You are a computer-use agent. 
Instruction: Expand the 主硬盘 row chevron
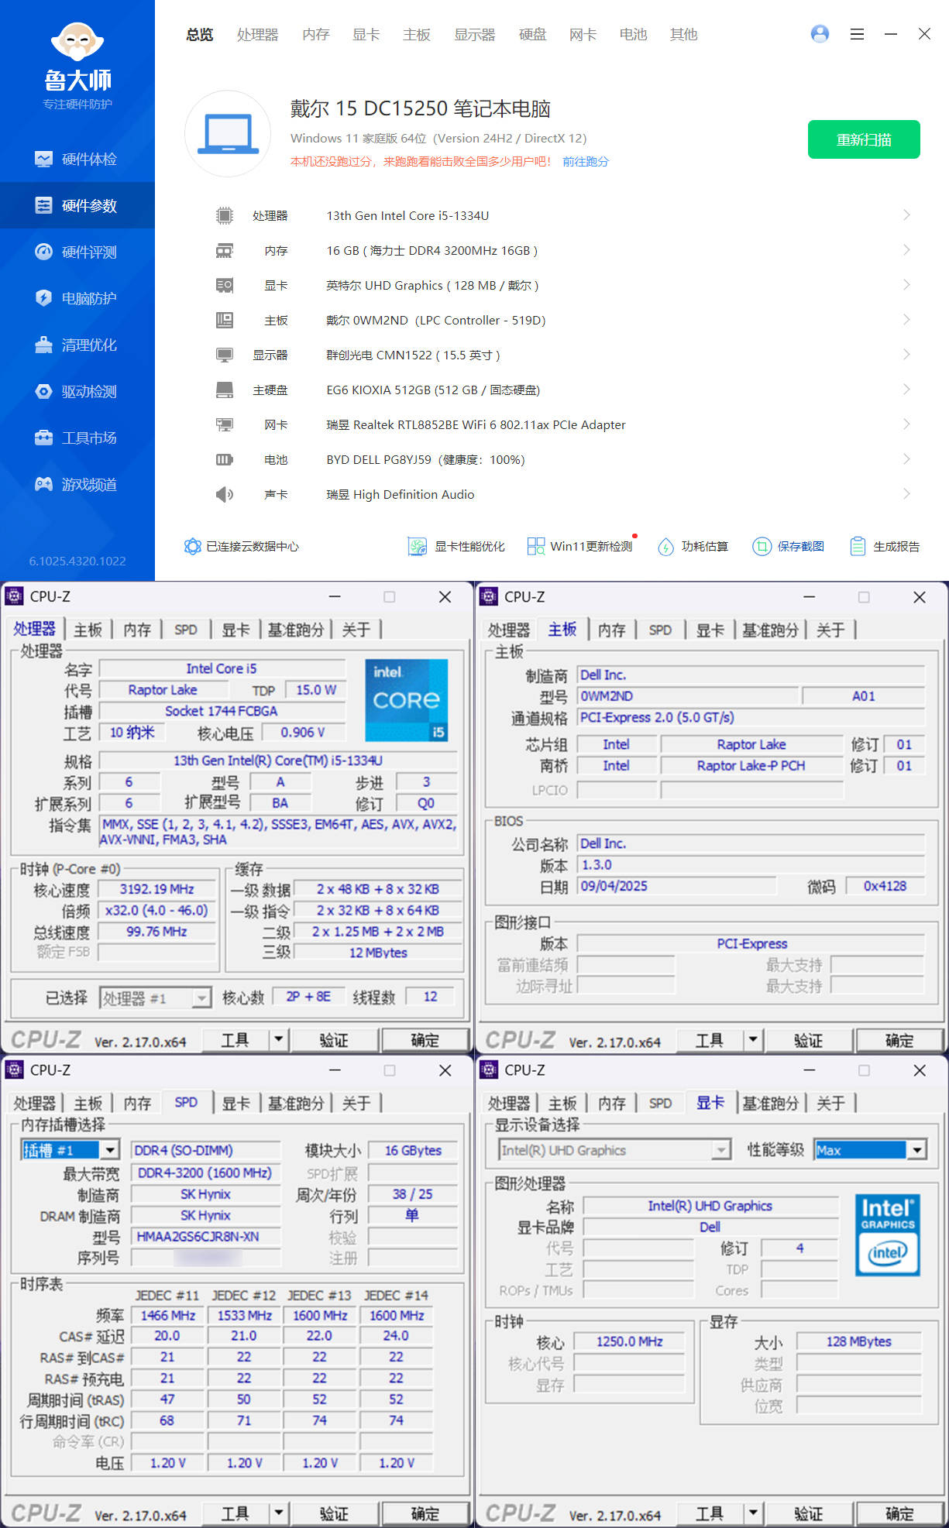click(906, 390)
